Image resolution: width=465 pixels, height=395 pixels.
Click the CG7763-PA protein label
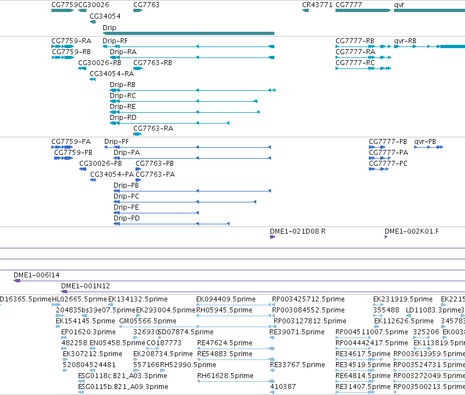(155, 175)
